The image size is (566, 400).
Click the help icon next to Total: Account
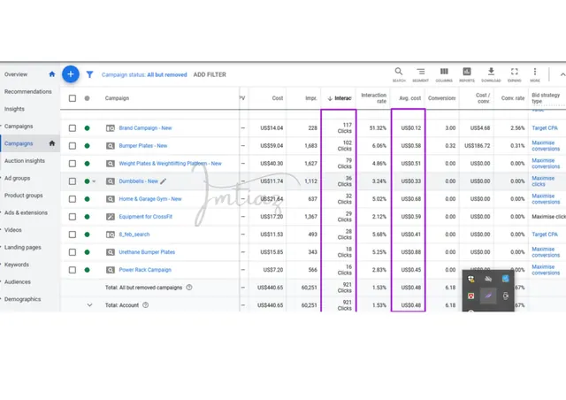(x=145, y=305)
